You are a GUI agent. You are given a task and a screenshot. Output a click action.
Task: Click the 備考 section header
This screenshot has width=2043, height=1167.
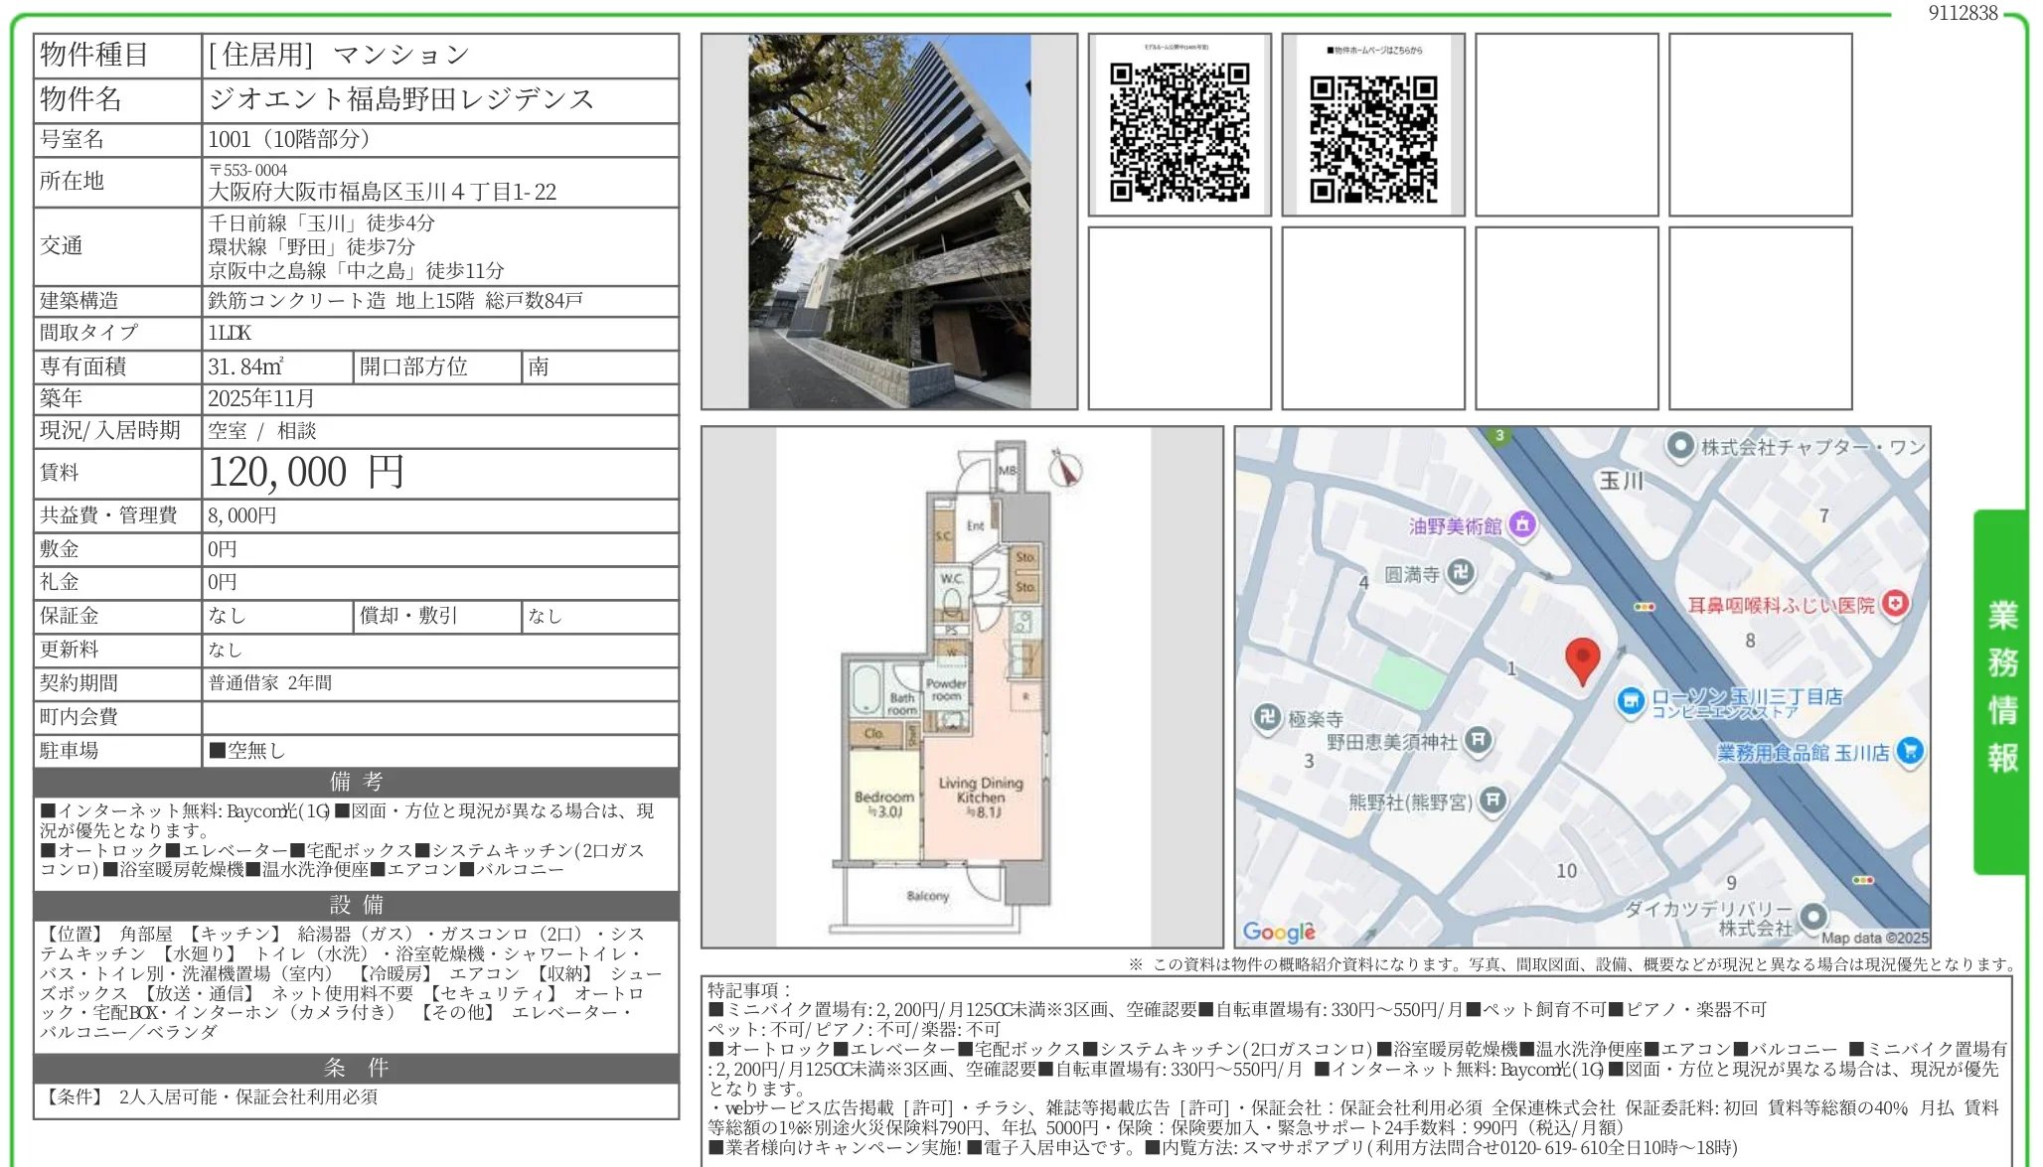coord(357,782)
